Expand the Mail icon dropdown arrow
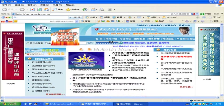Viewport: 224px width, 106px height. (x=97, y=10)
